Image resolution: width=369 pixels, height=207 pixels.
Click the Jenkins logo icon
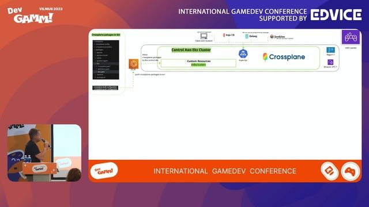point(272,37)
